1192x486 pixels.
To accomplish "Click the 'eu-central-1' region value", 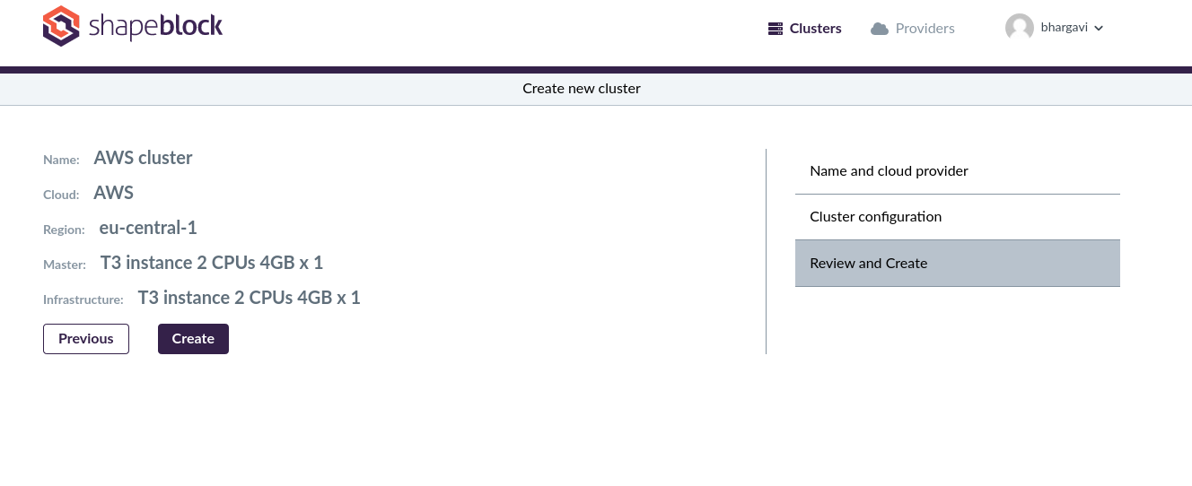I will coord(148,228).
